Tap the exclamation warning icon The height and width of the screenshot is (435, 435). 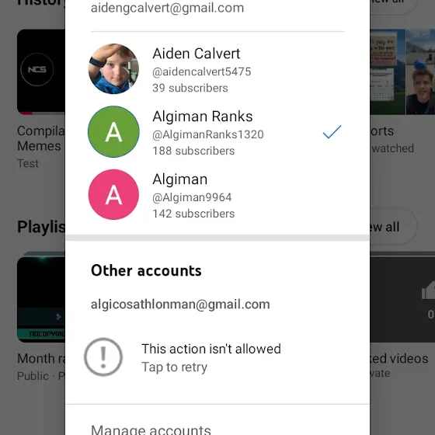(x=103, y=357)
